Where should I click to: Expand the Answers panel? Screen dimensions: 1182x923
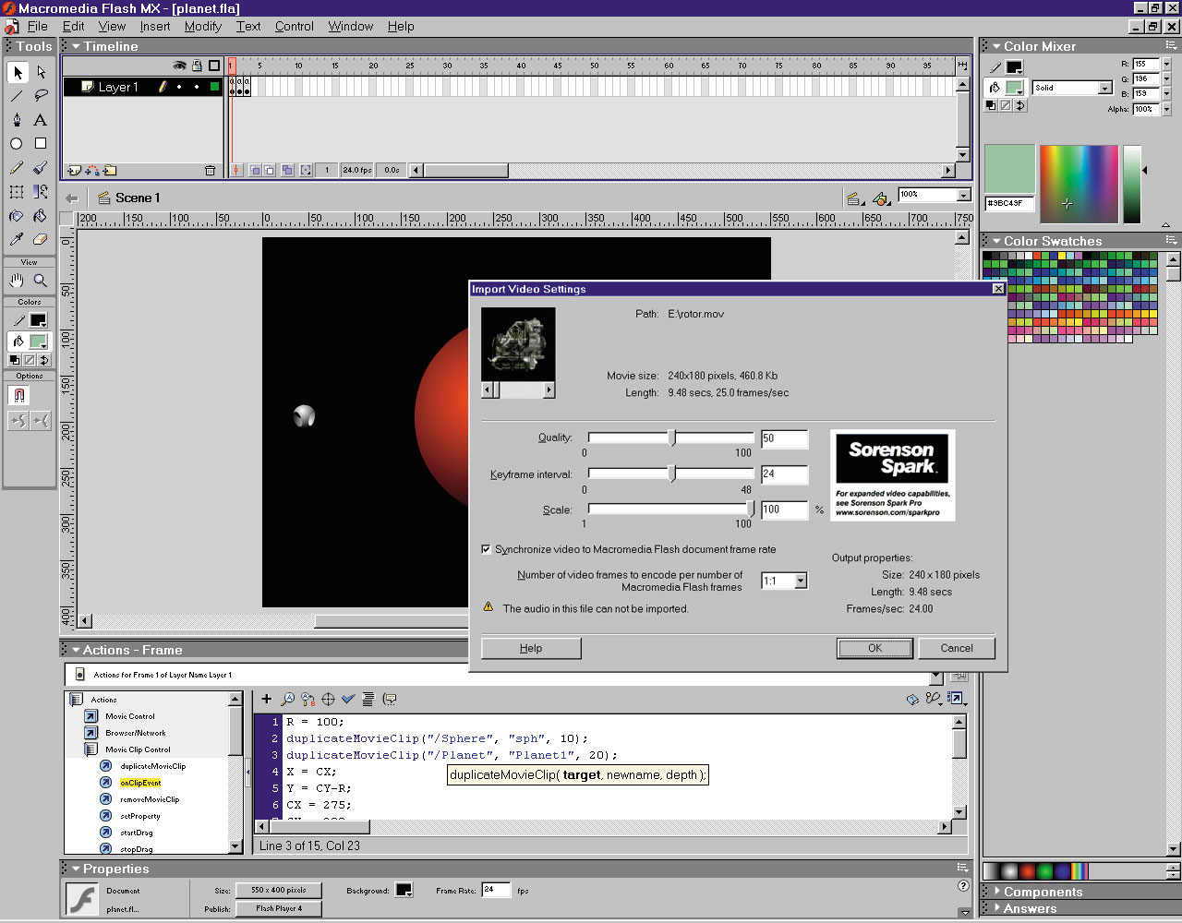(x=996, y=908)
